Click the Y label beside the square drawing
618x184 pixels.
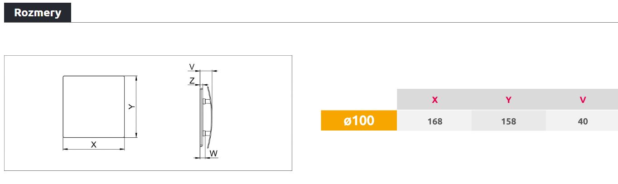(131, 107)
